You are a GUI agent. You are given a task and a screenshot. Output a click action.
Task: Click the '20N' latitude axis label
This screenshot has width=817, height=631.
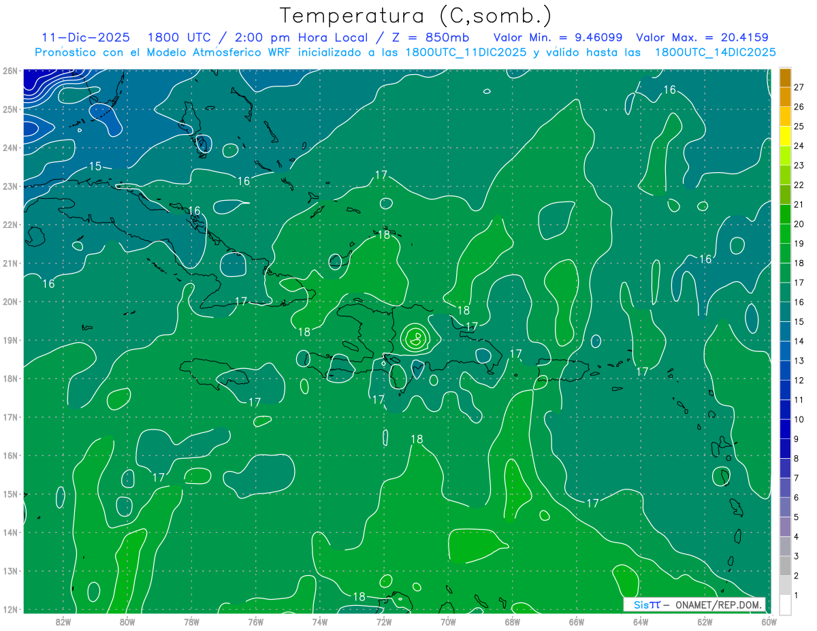[10, 301]
